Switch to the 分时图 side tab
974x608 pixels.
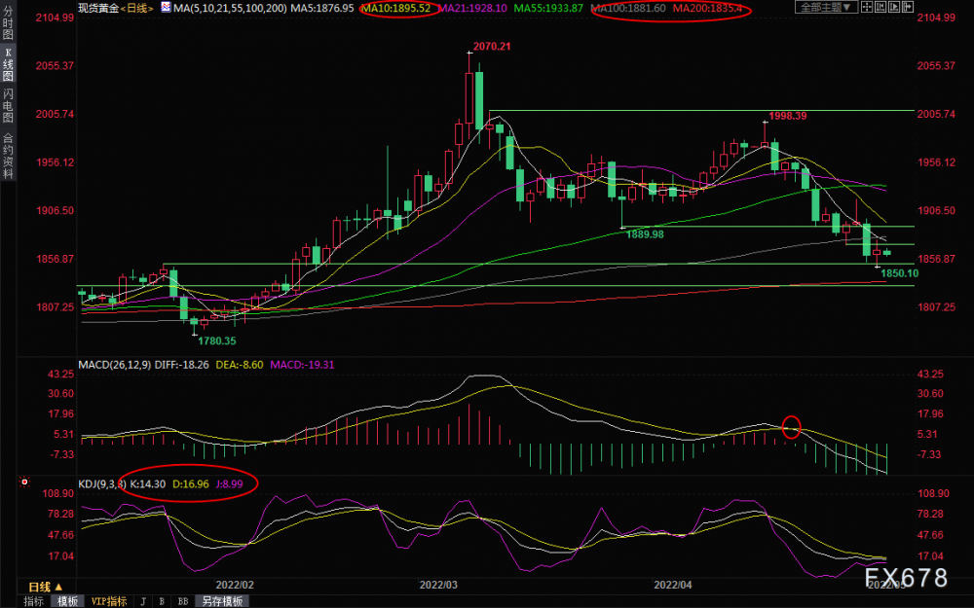click(x=8, y=22)
